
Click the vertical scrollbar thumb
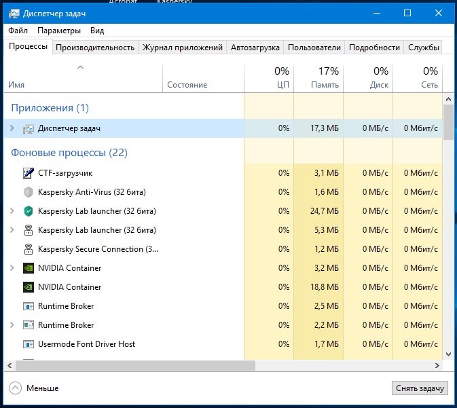[x=448, y=122]
